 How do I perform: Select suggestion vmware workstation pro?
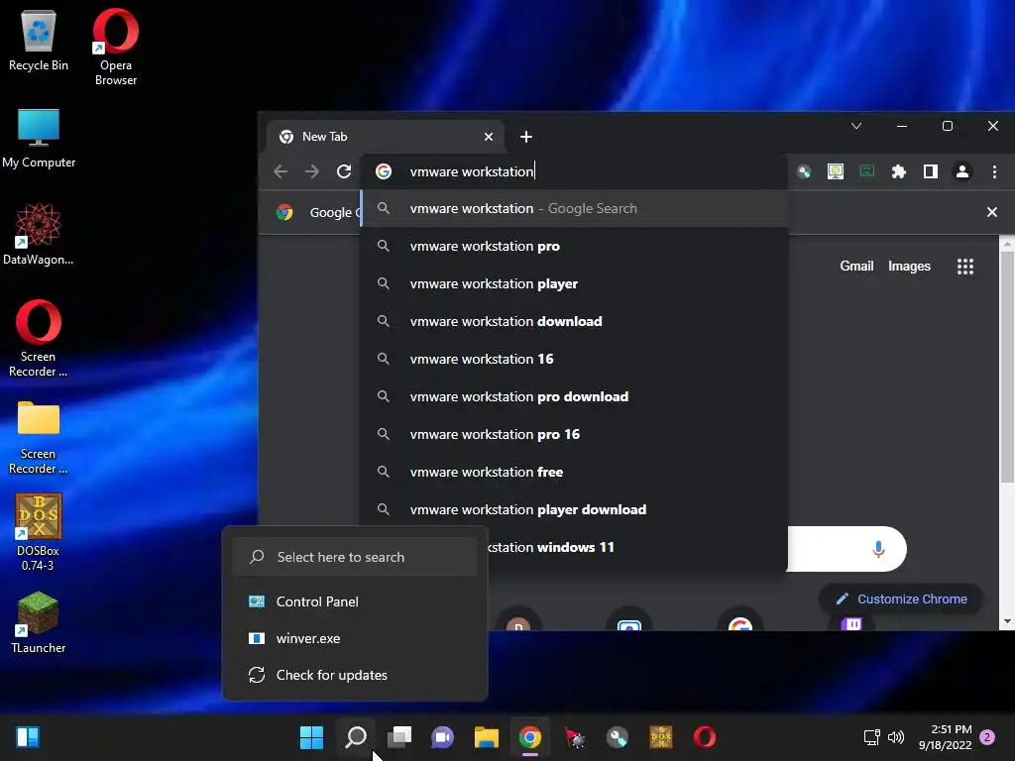click(574, 246)
